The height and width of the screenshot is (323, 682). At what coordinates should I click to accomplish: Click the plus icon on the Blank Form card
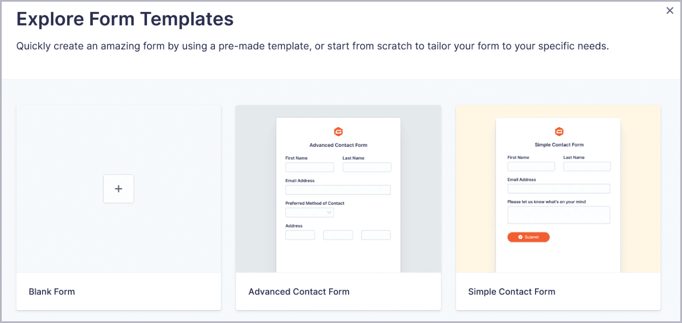(x=118, y=189)
